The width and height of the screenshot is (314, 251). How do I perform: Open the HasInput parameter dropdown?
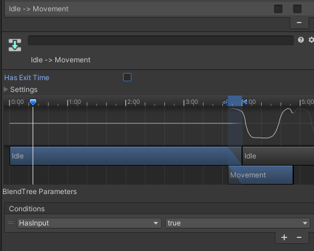coord(89,223)
